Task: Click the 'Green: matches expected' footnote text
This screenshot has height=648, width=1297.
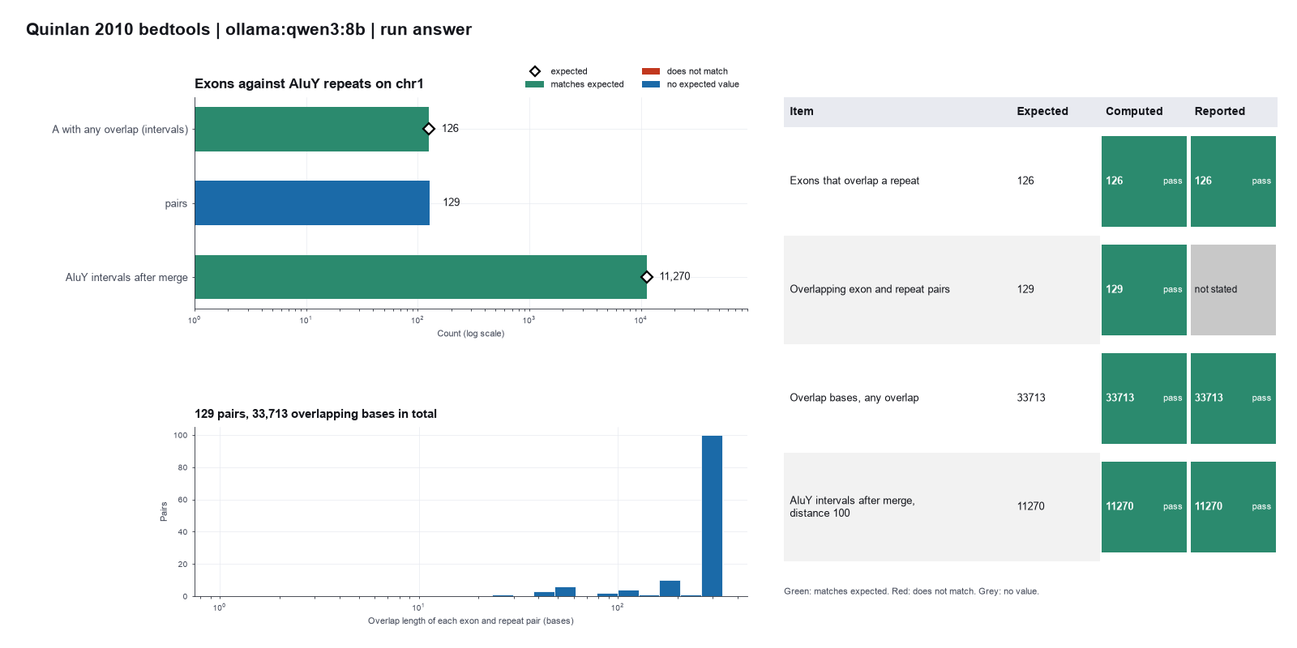Action: (x=911, y=591)
